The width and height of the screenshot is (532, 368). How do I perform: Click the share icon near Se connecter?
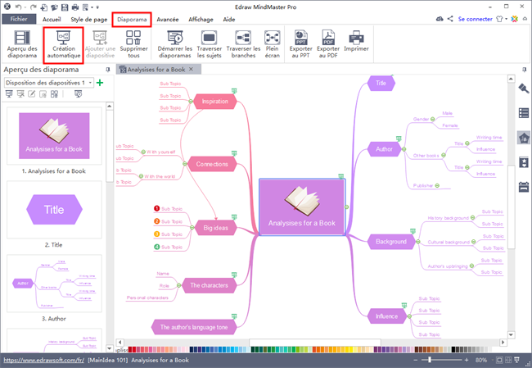(x=450, y=19)
